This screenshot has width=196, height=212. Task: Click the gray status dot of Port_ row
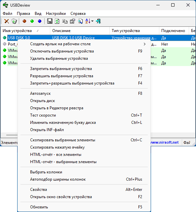pos(5,44)
